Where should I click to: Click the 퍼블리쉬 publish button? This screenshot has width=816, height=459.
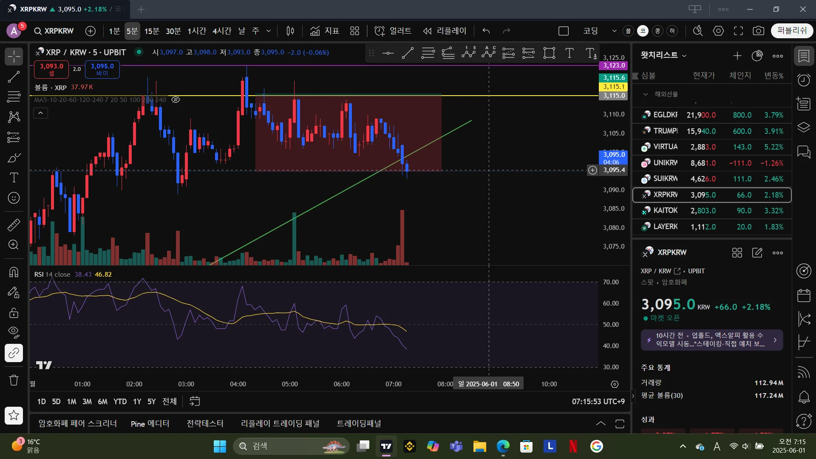point(792,31)
